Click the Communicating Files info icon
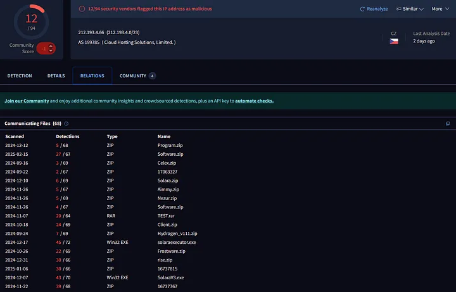The height and width of the screenshot is (292, 456). click(66, 124)
